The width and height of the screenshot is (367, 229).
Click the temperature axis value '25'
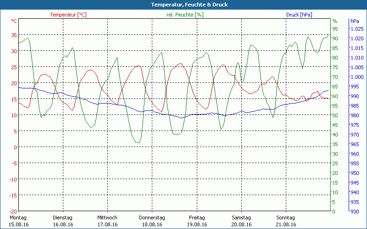pyautogui.click(x=14, y=67)
